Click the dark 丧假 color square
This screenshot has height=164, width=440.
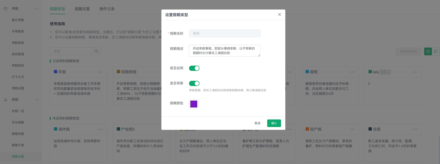tap(370, 129)
